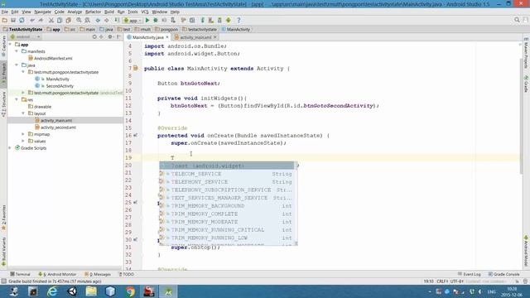The width and height of the screenshot is (530, 298).
Task: Collapse the res folder node
Action: 17,99
